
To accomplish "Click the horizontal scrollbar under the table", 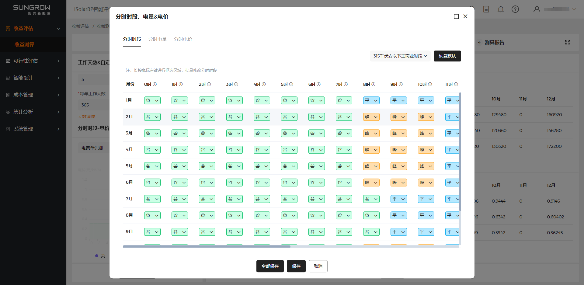I will (207, 246).
